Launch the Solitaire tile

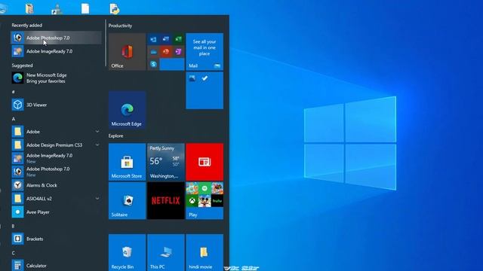click(x=128, y=201)
